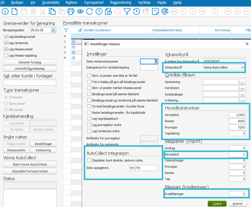Click the save diskette icon
Screen dimensions: 251x207
[24, 11]
